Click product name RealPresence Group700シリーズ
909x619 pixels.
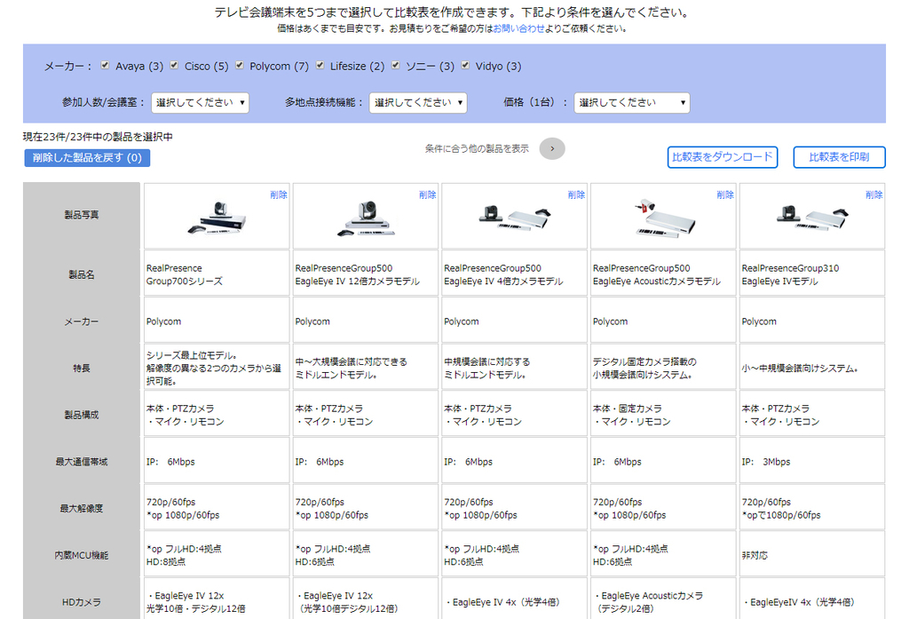pos(185,274)
